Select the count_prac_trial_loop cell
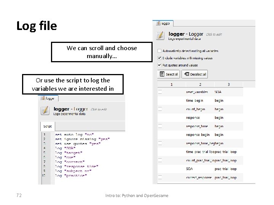Screen dimensions: 274x205 pyautogui.click(x=200, y=160)
